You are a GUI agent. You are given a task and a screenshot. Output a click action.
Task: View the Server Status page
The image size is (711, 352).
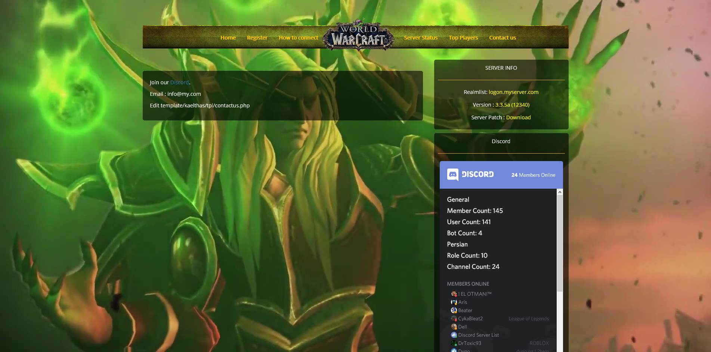pos(421,38)
